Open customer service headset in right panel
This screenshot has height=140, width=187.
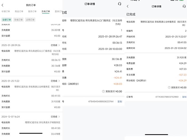pos(184,6)
